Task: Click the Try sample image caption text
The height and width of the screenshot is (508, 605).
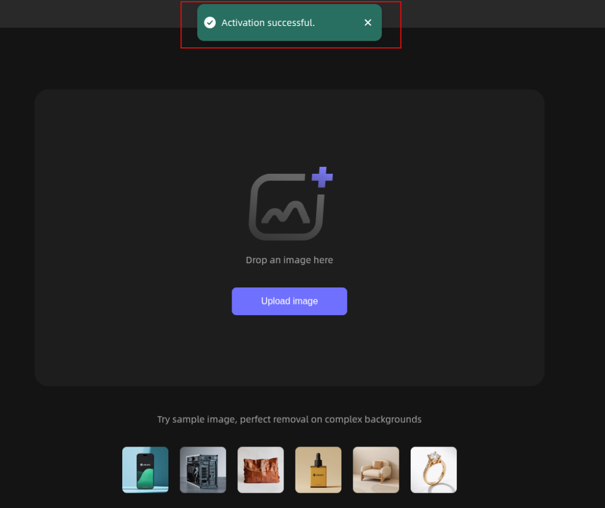Action: pos(290,419)
